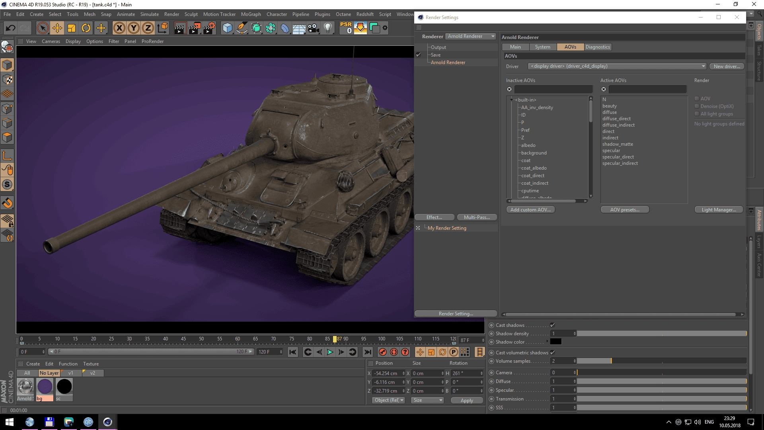Image resolution: width=764 pixels, height=430 pixels.
Task: Play animation forward
Action: pyautogui.click(x=330, y=352)
